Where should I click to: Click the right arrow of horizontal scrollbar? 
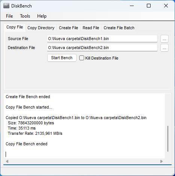pyautogui.click(x=161, y=161)
